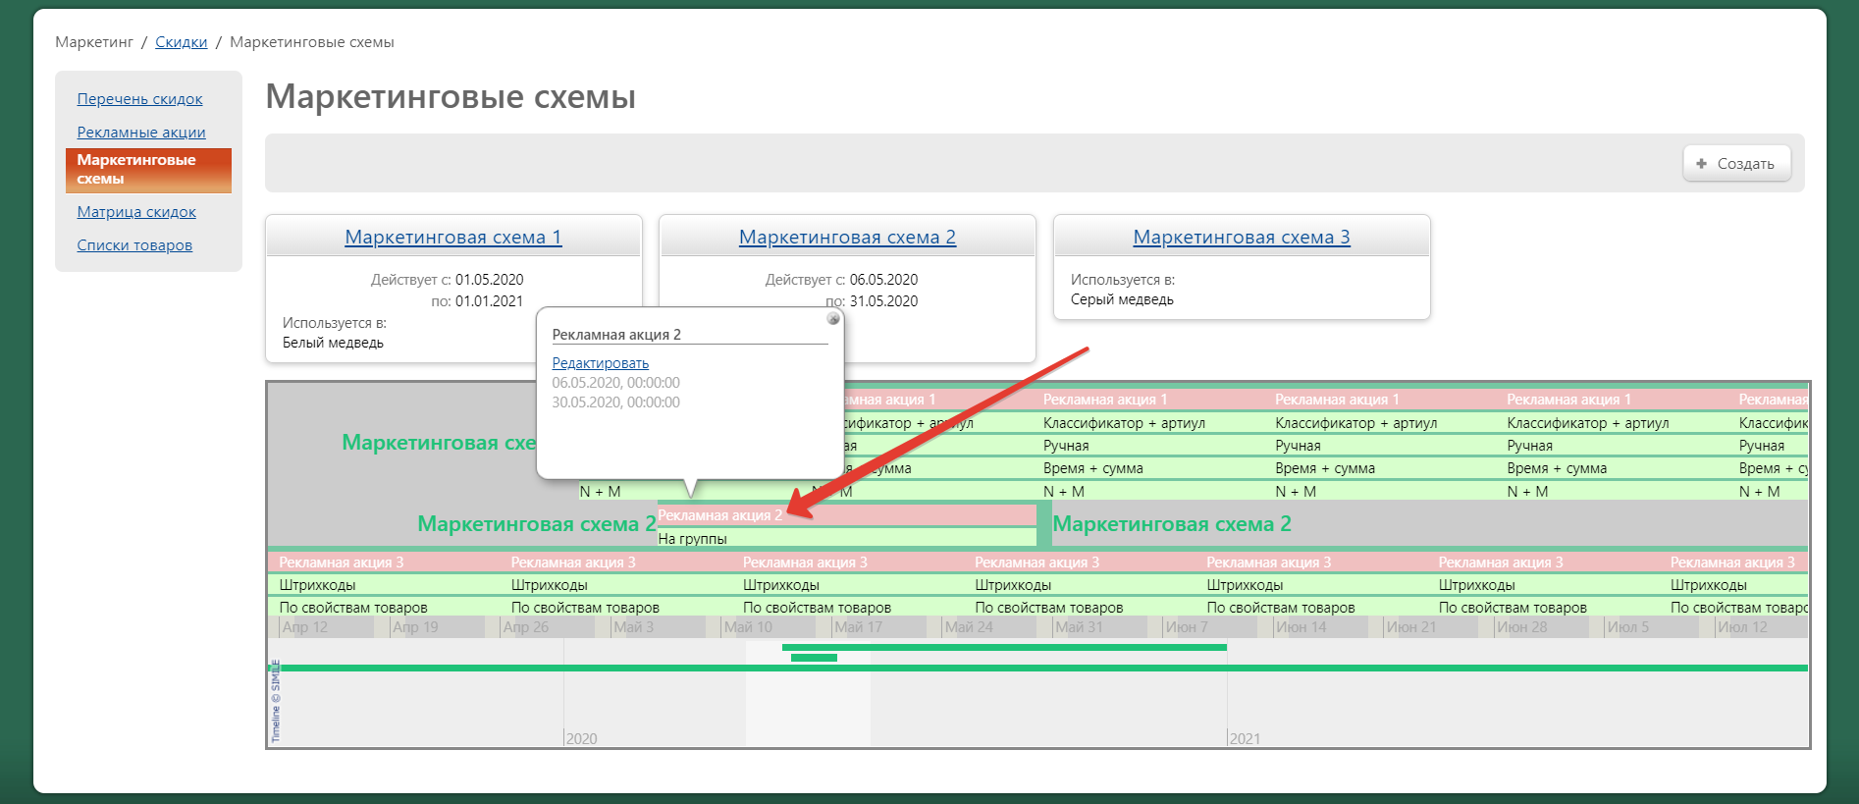1859x804 pixels.
Task: Click the Маркетинговые схемы page heading
Action: coord(451,97)
